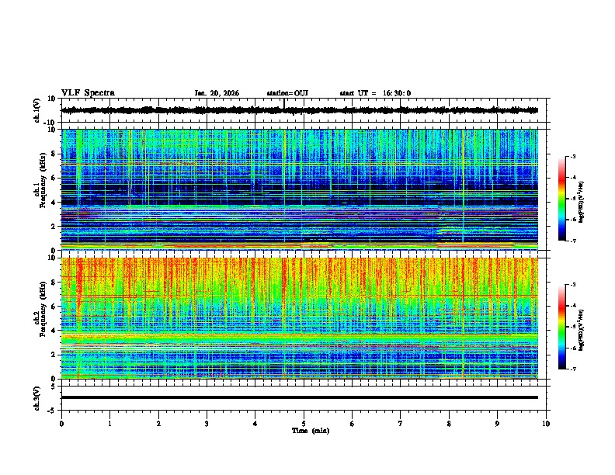Click the "4" tick label on the Time axis
The image size is (615, 475).
point(255,424)
